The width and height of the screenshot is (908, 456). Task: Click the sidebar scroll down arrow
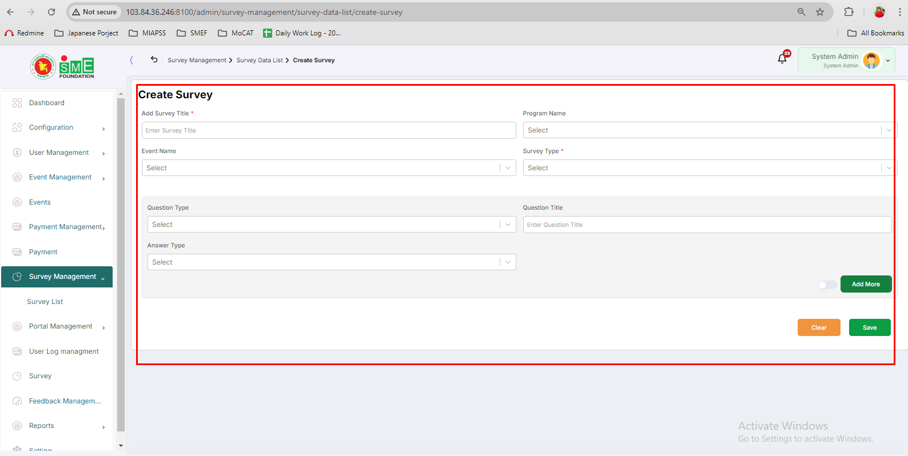click(121, 446)
